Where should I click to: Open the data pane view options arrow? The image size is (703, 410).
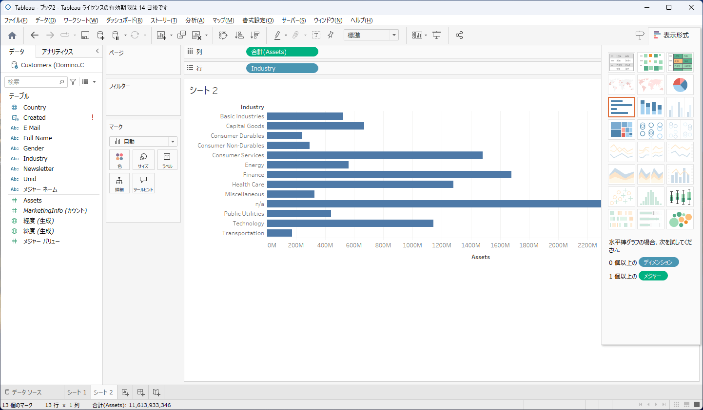point(94,82)
